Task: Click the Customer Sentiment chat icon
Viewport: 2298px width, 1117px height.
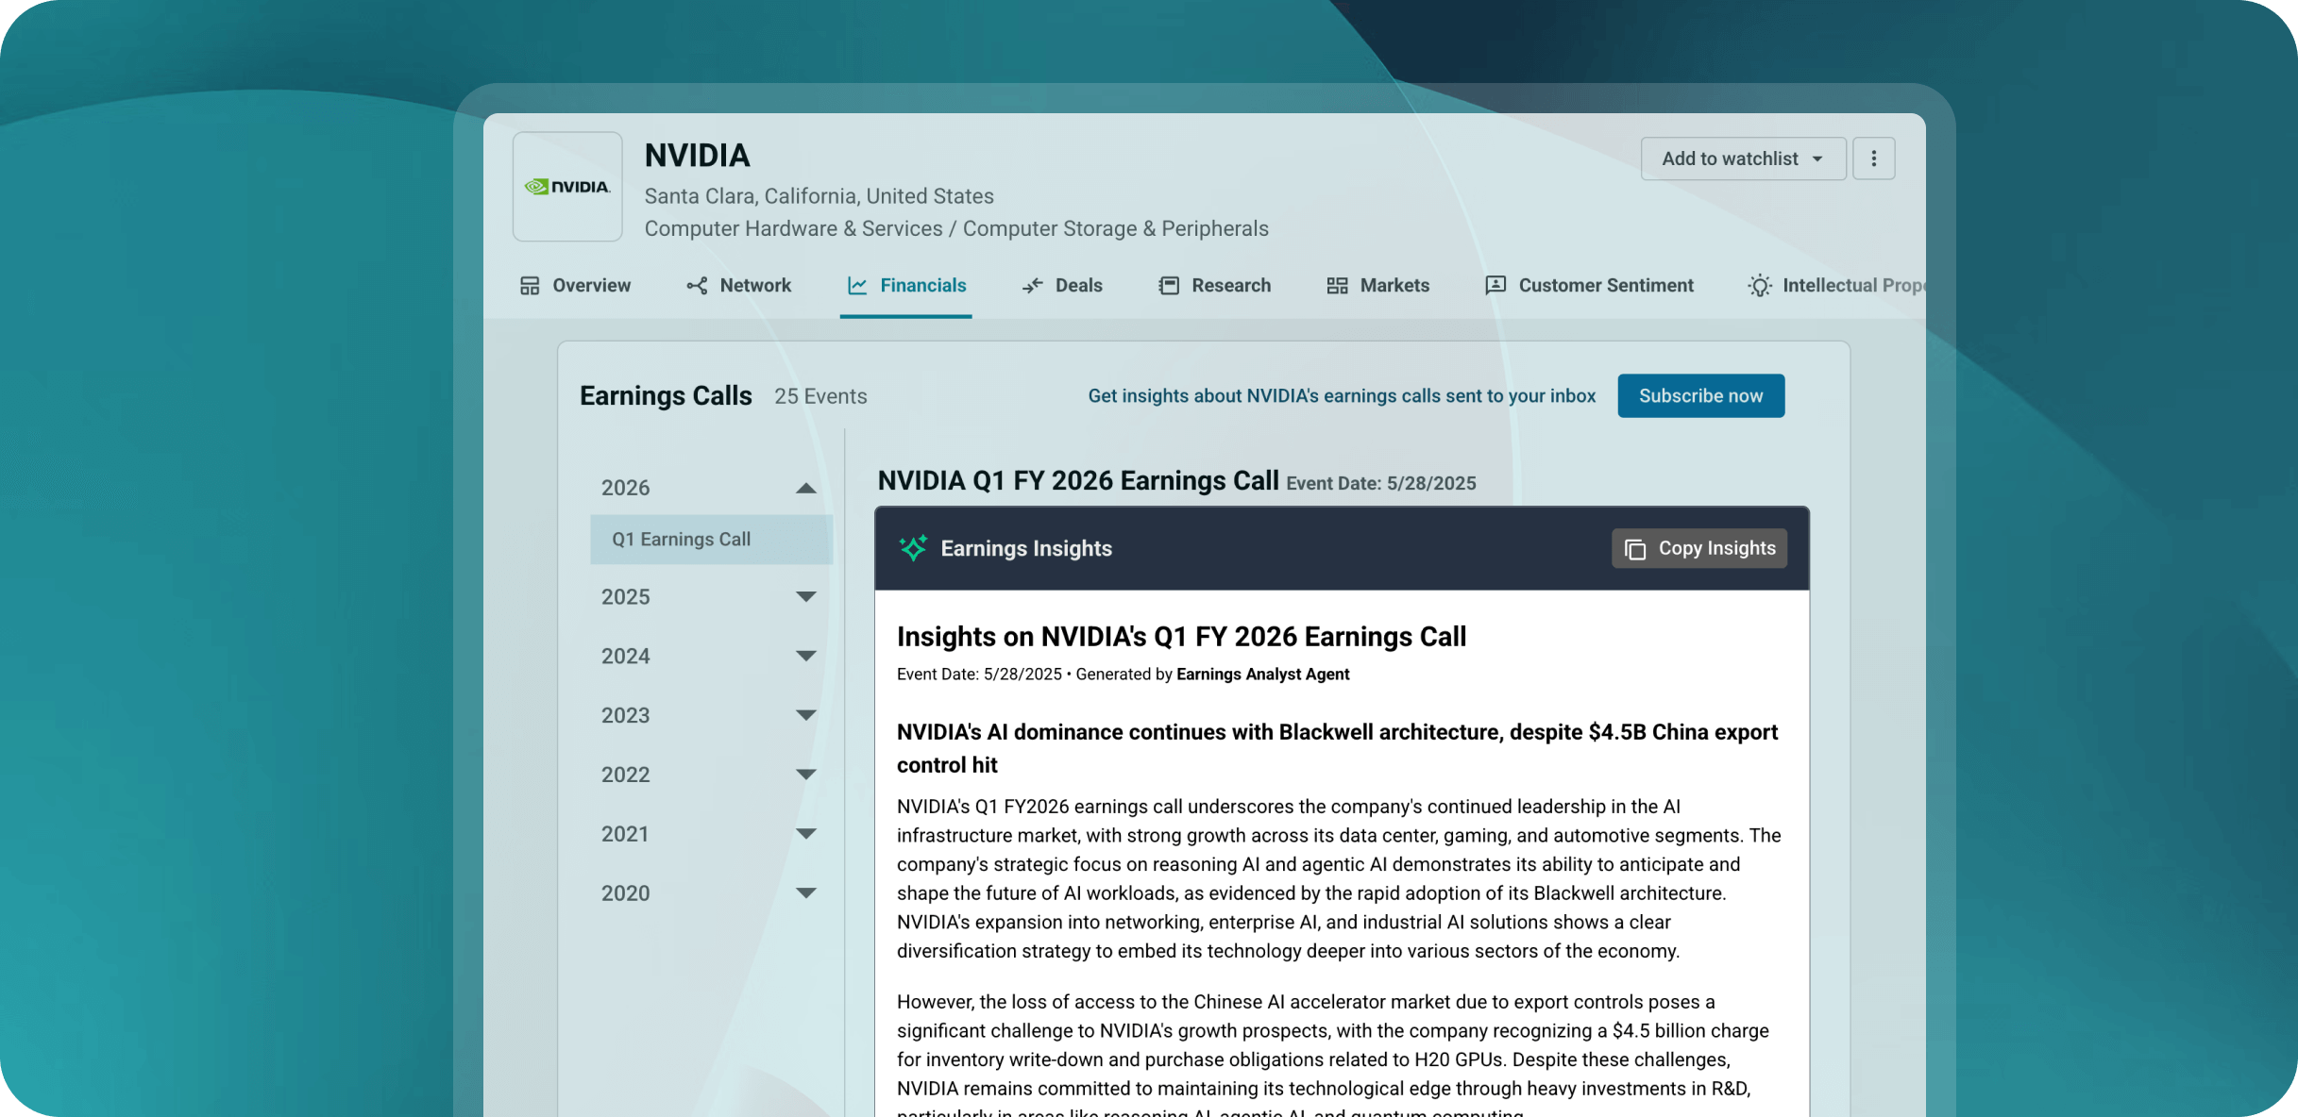Action: click(x=1495, y=286)
